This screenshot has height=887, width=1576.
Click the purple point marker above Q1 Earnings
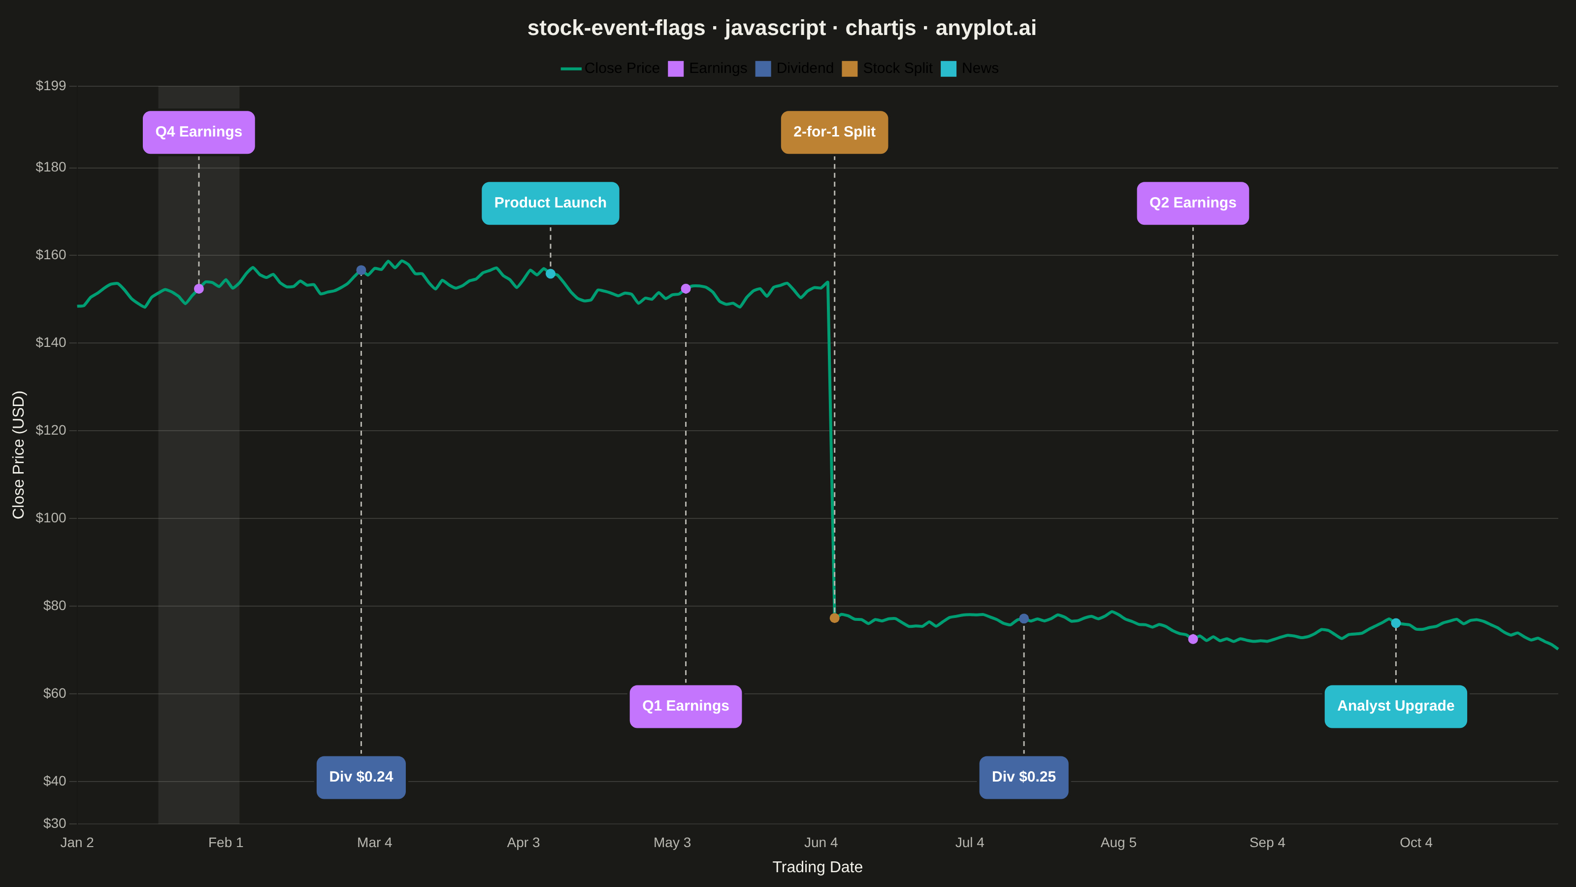click(x=686, y=289)
